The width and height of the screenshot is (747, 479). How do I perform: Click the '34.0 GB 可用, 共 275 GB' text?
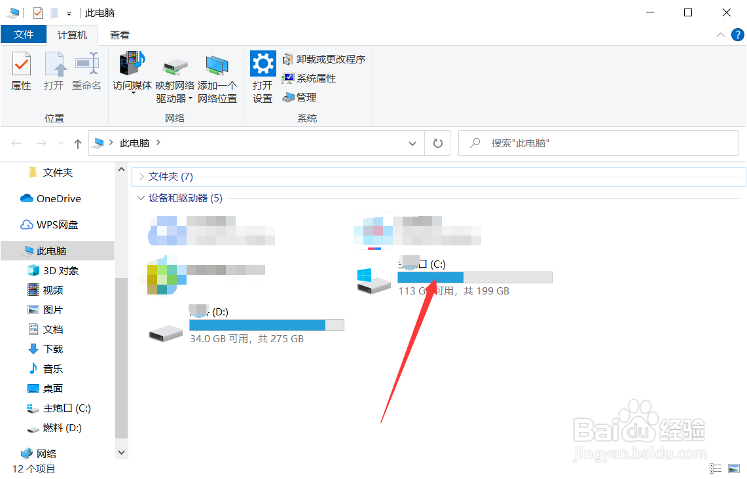coord(247,338)
